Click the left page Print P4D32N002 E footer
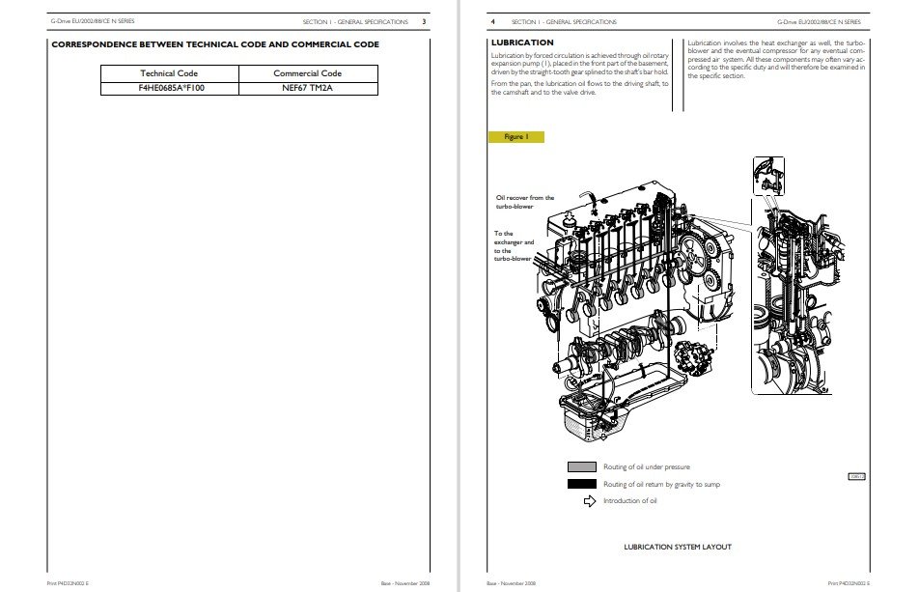 tap(68, 584)
